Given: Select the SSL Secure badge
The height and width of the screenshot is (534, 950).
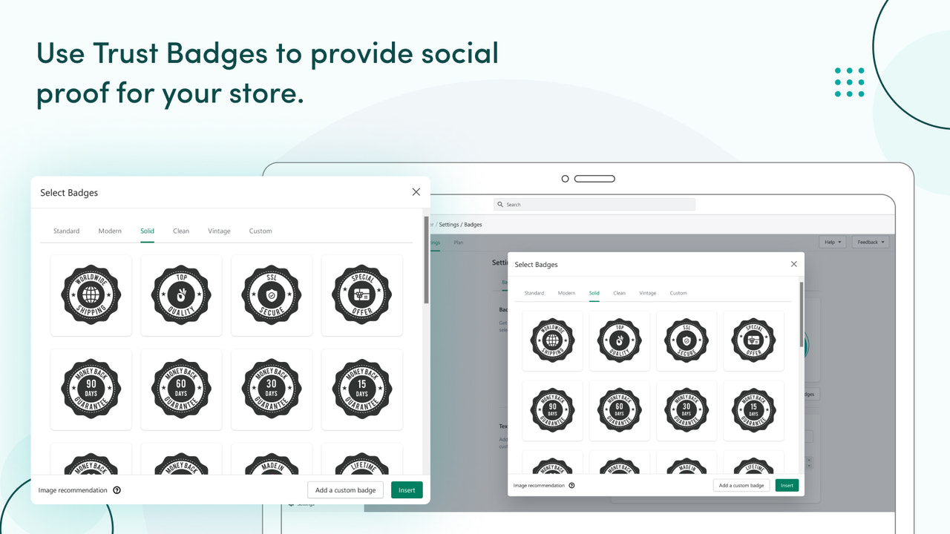Looking at the screenshot, I should point(272,294).
